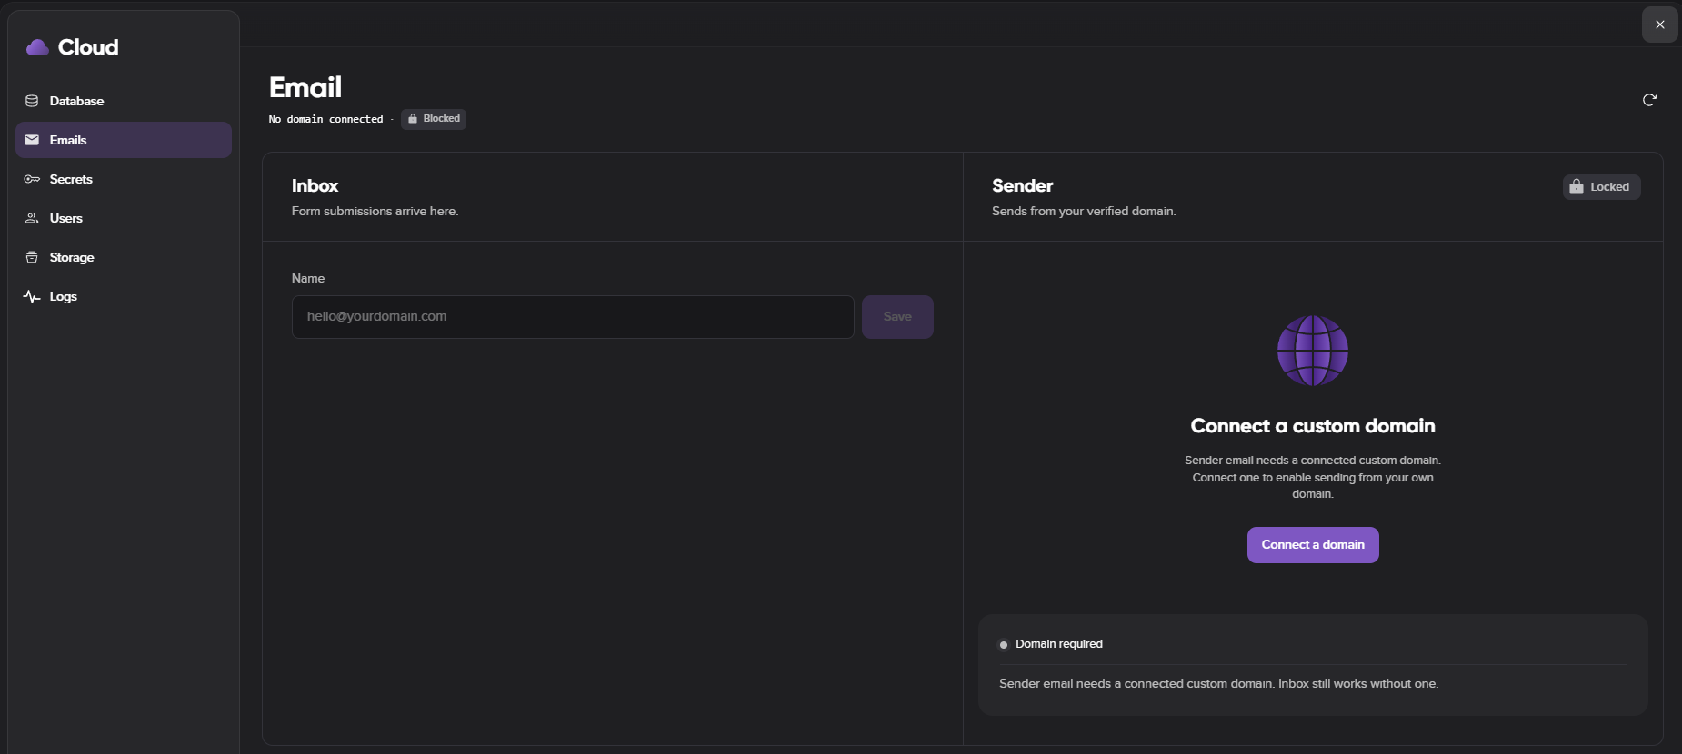Open the Secrets key icon
Screen dimensions: 1682x754
[x=32, y=179]
